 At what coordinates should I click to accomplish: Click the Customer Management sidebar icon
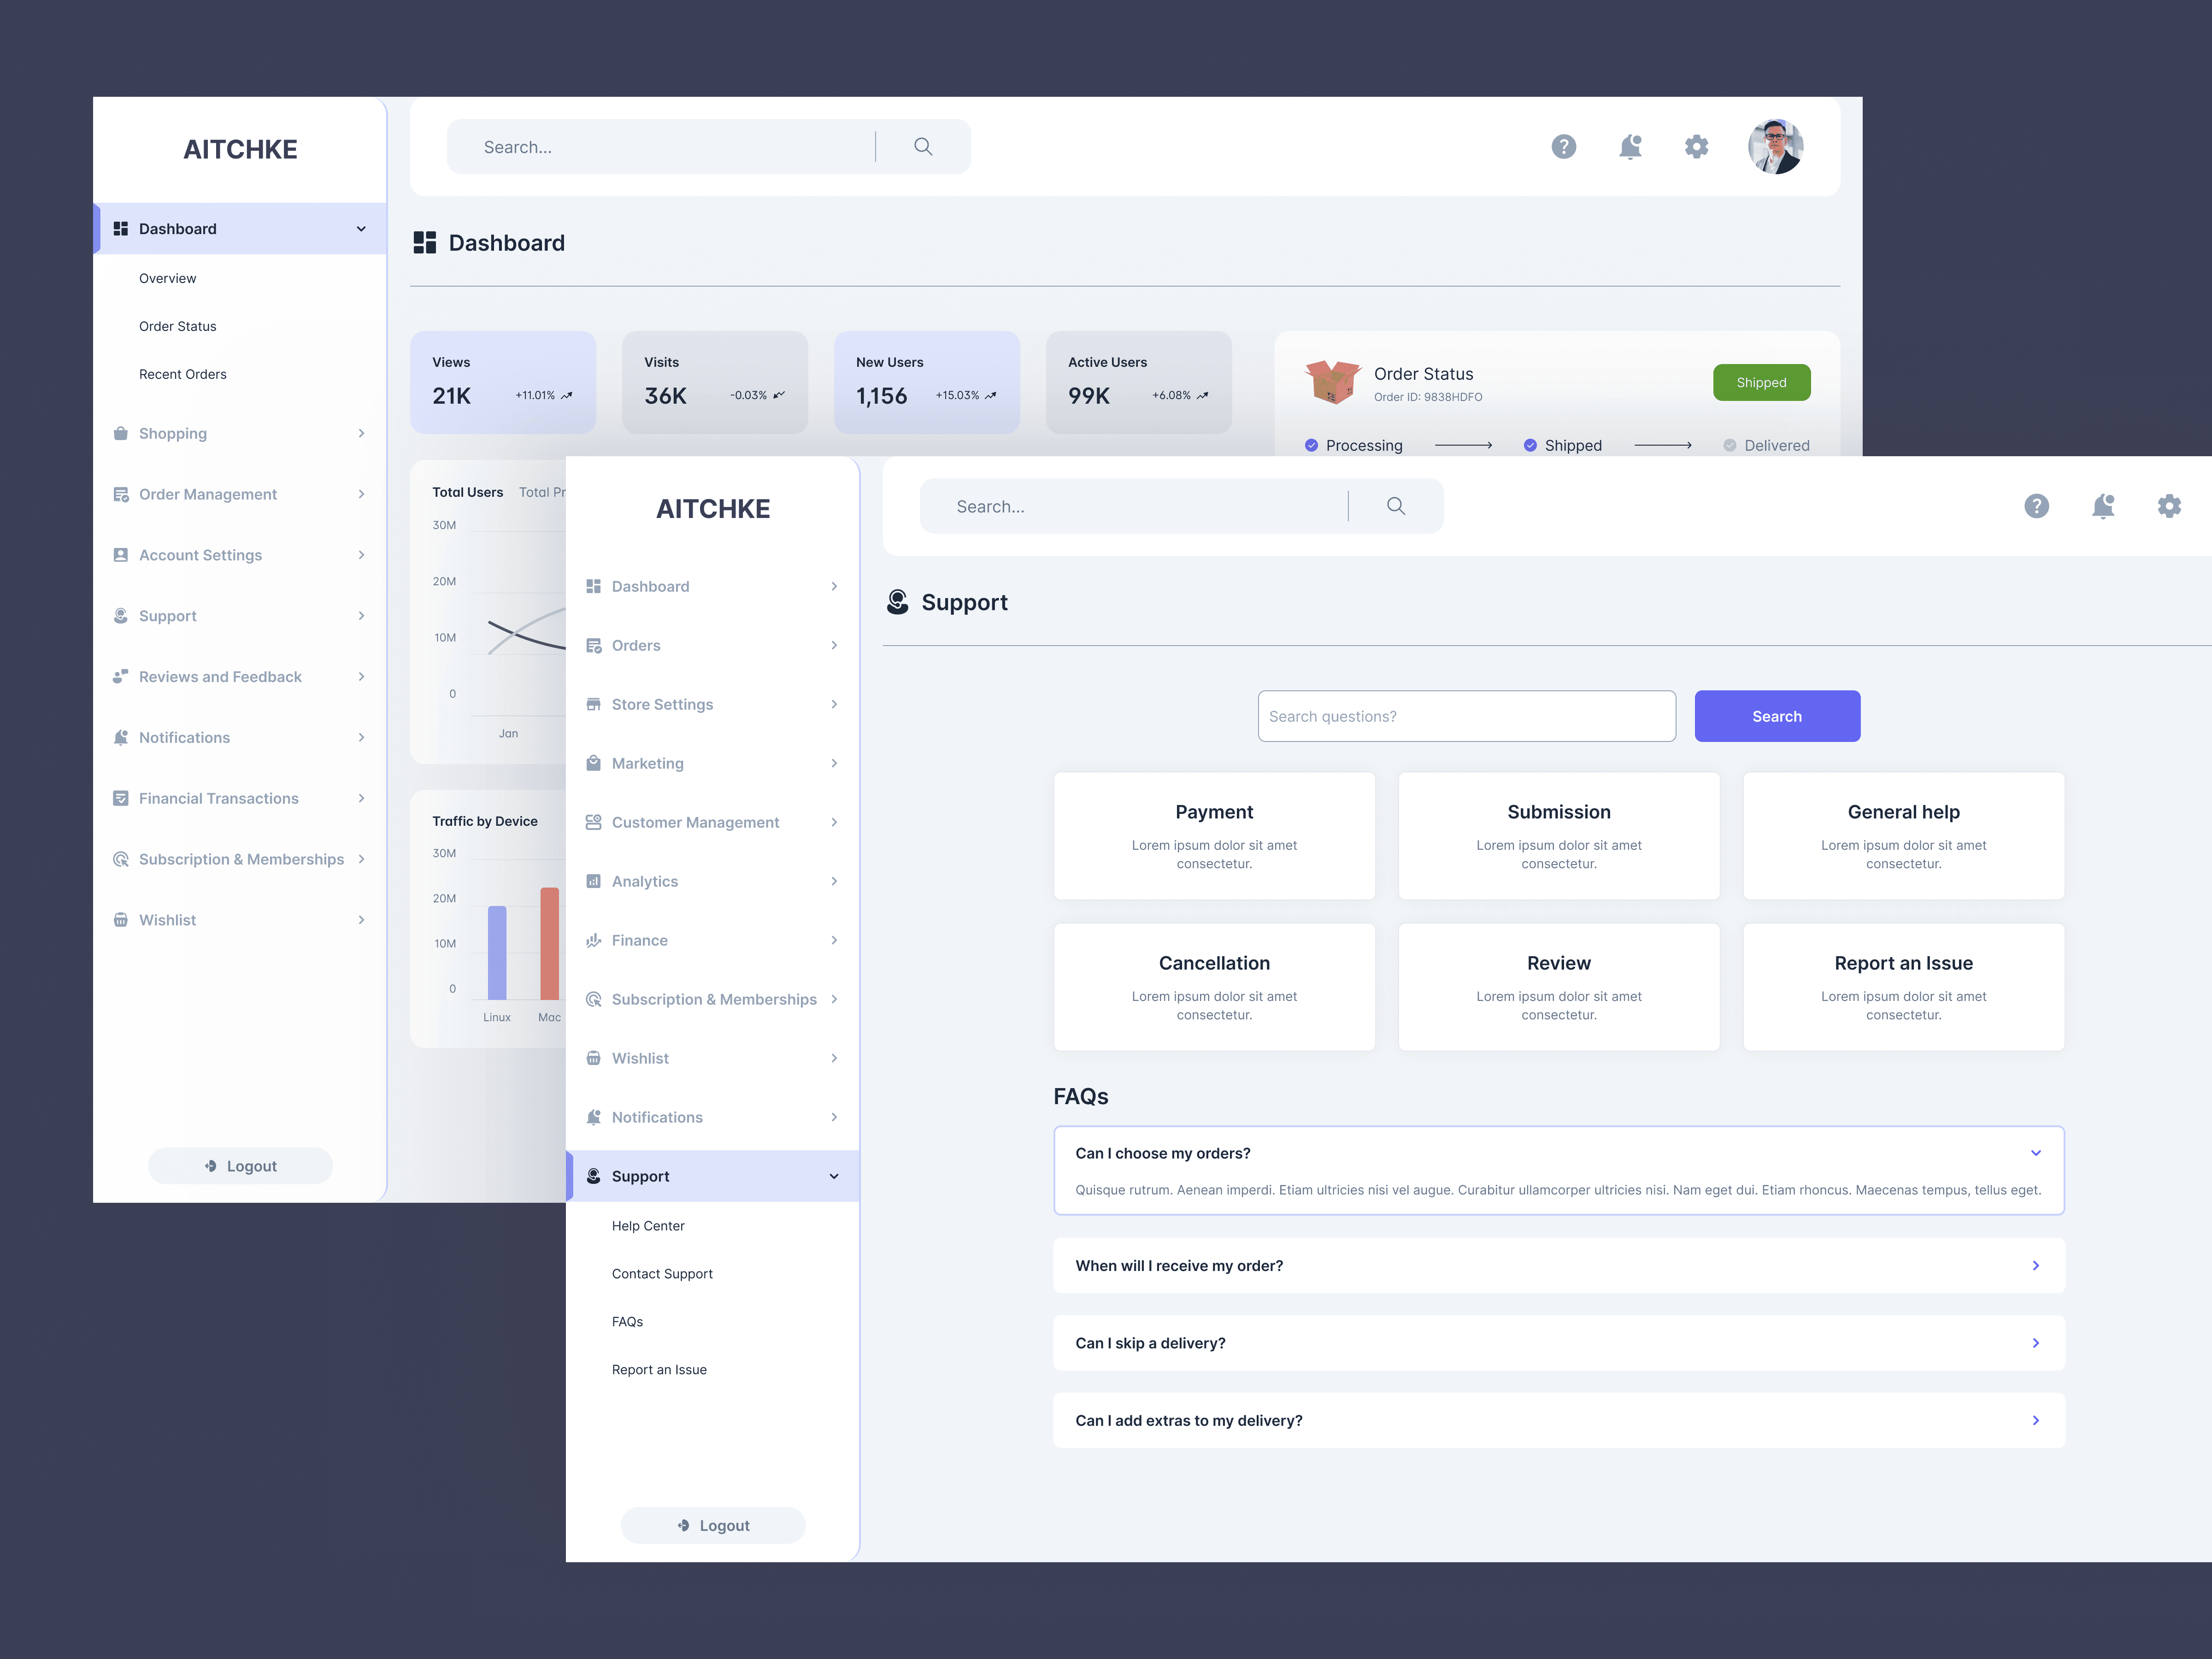[593, 822]
